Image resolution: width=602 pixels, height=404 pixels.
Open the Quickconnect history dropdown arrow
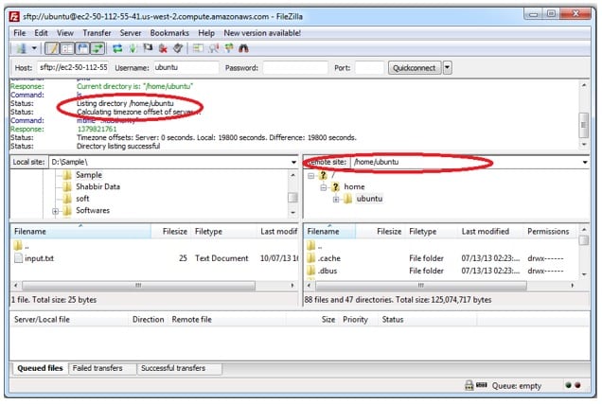coord(447,68)
